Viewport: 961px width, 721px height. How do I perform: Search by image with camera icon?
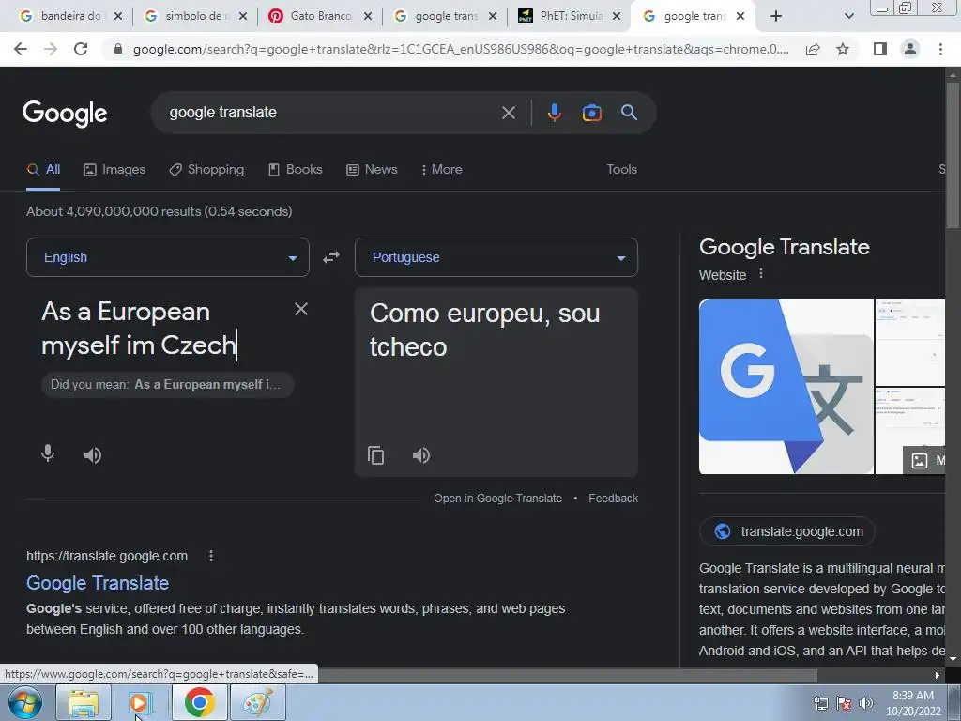tap(591, 113)
